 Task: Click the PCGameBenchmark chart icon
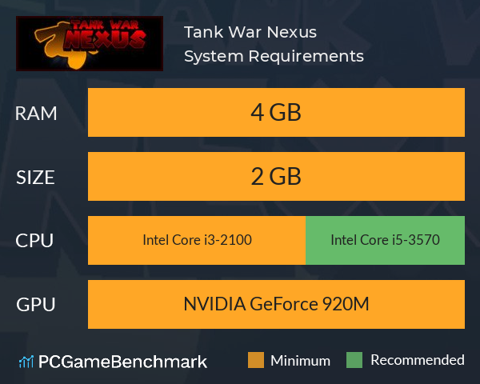pos(26,362)
